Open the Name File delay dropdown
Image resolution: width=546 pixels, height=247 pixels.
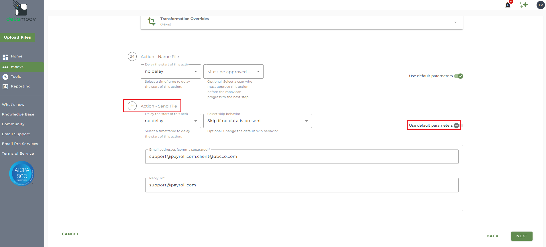[171, 71]
